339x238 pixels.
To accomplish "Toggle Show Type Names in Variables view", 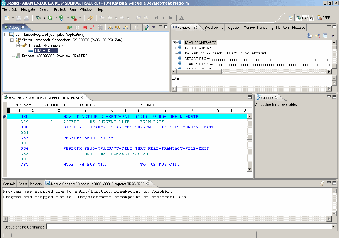I will point(310,36).
